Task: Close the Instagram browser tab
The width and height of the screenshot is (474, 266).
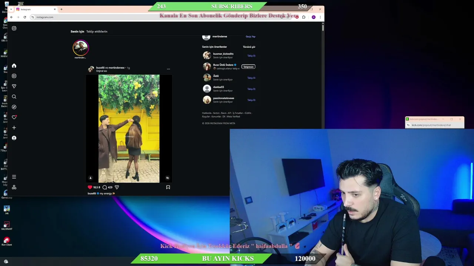Action: coord(55,9)
